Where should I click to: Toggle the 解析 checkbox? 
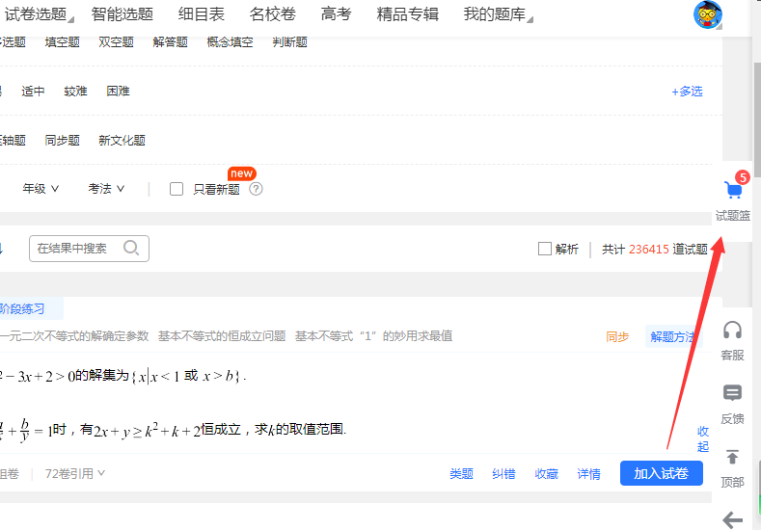pos(545,249)
